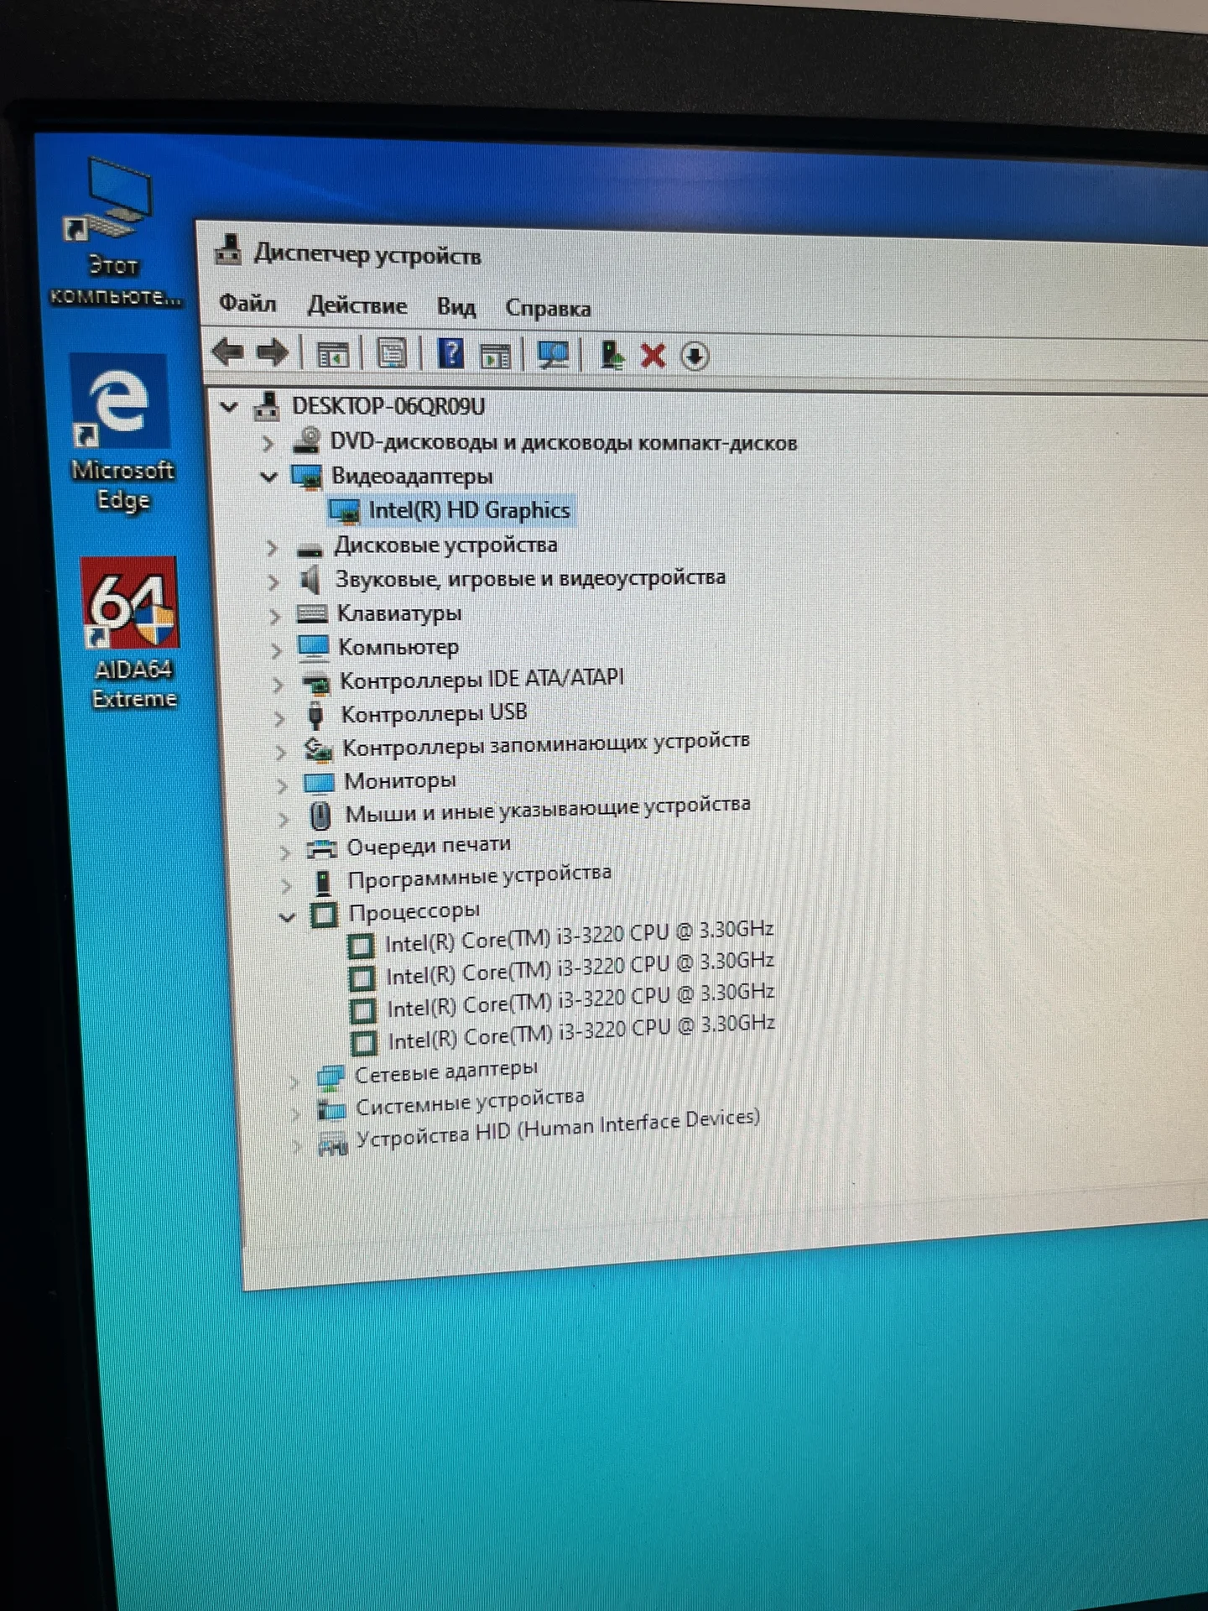Screen dimensions: 1208x1611
Task: Click the Scan for hardware changes monitor icon
Action: pos(553,356)
